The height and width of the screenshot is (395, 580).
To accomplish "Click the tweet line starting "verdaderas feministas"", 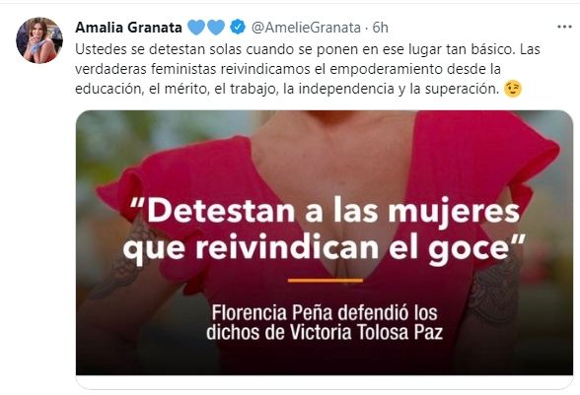I will coord(288,69).
